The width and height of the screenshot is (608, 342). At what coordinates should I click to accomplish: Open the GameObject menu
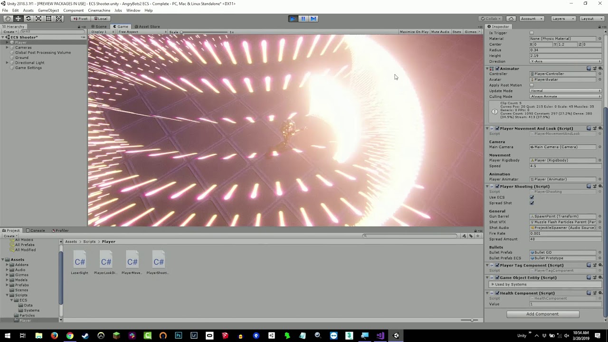(48, 10)
